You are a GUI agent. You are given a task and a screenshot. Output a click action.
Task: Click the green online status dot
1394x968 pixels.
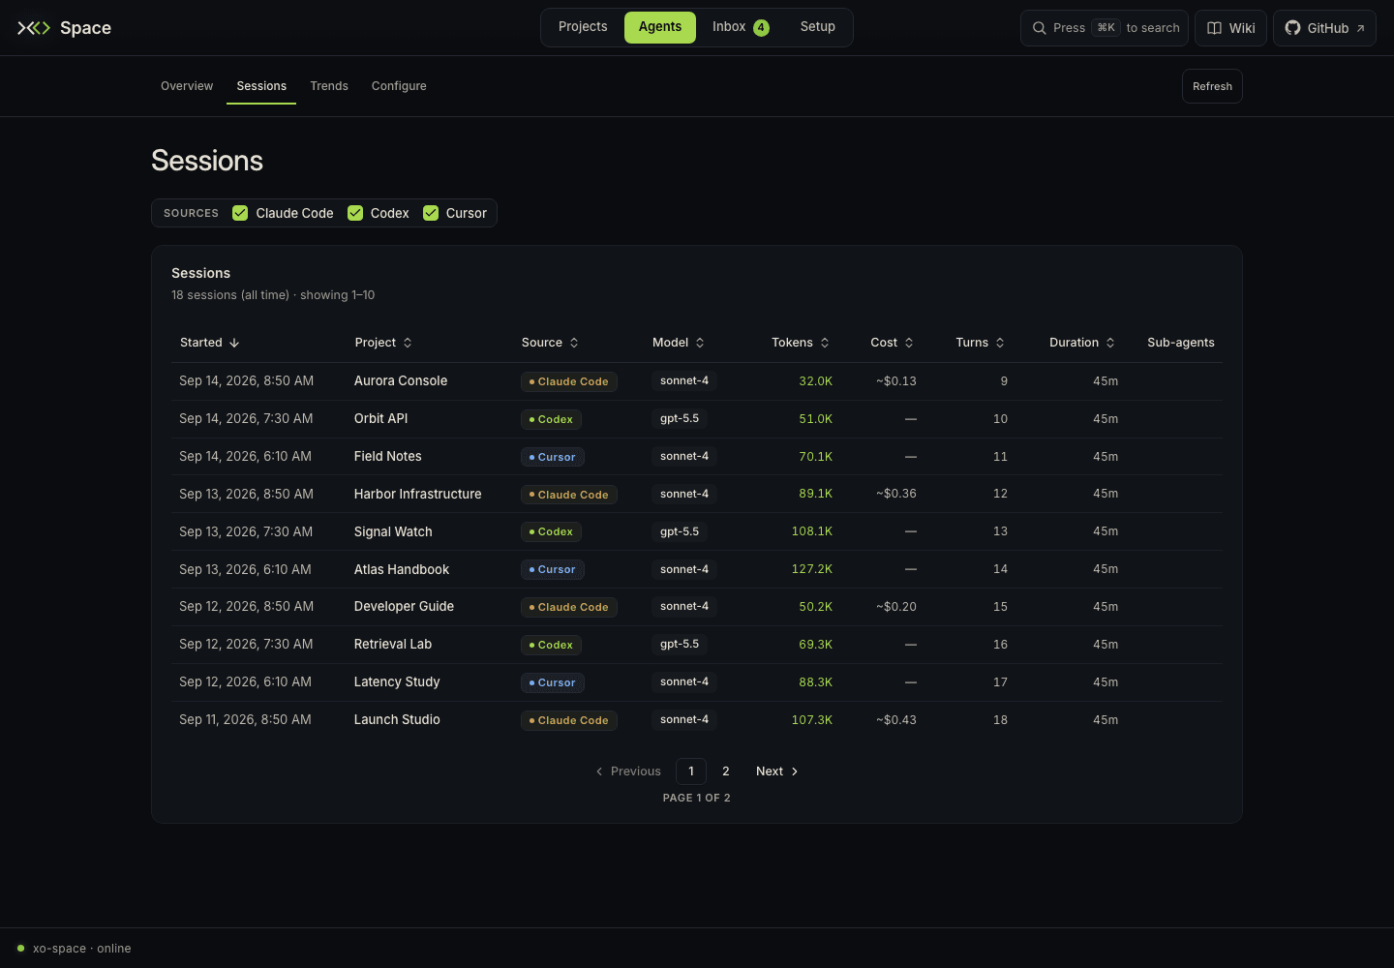coord(20,948)
